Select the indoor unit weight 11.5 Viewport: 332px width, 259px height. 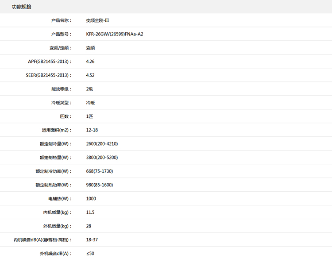click(x=90, y=212)
